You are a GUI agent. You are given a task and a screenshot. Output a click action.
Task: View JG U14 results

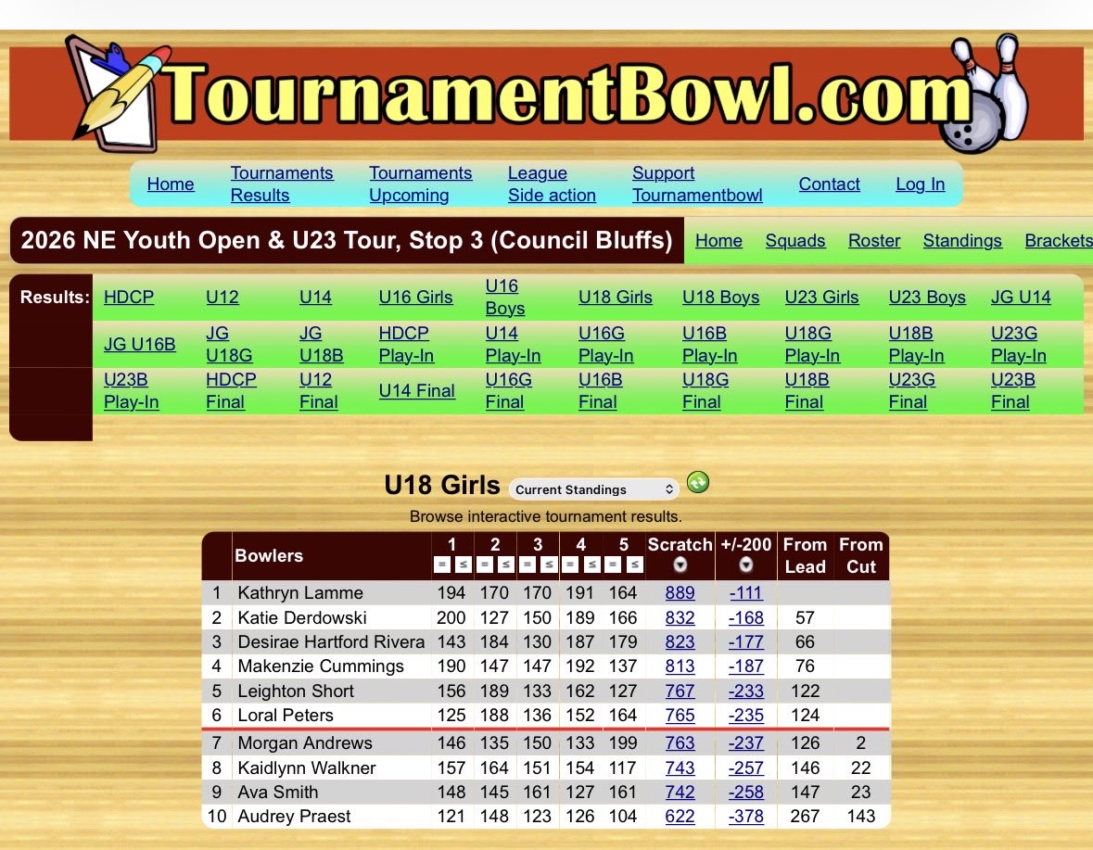tap(1021, 297)
